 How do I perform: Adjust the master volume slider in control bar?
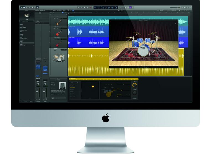[175, 7]
